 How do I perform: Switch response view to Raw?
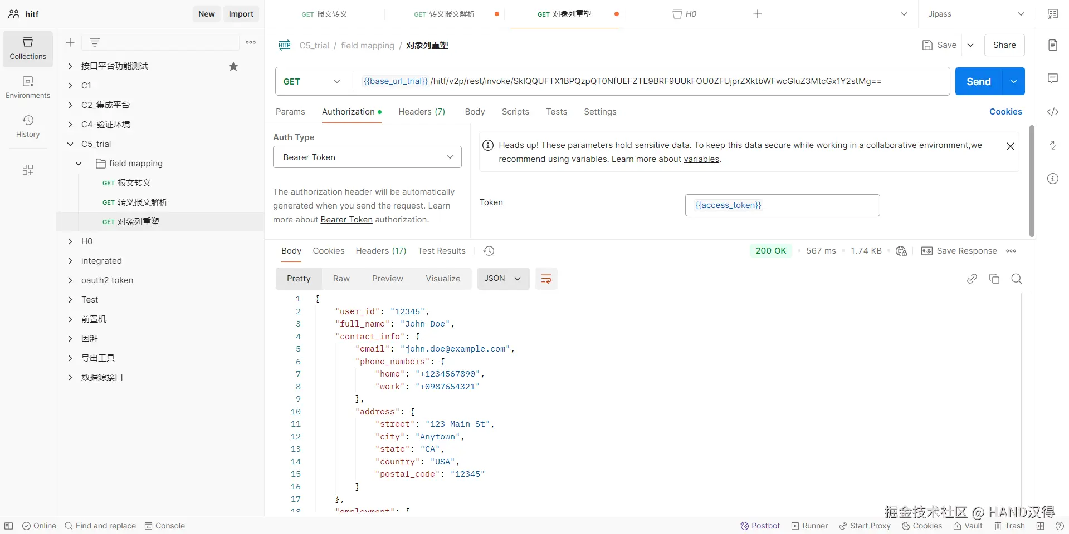[341, 279]
